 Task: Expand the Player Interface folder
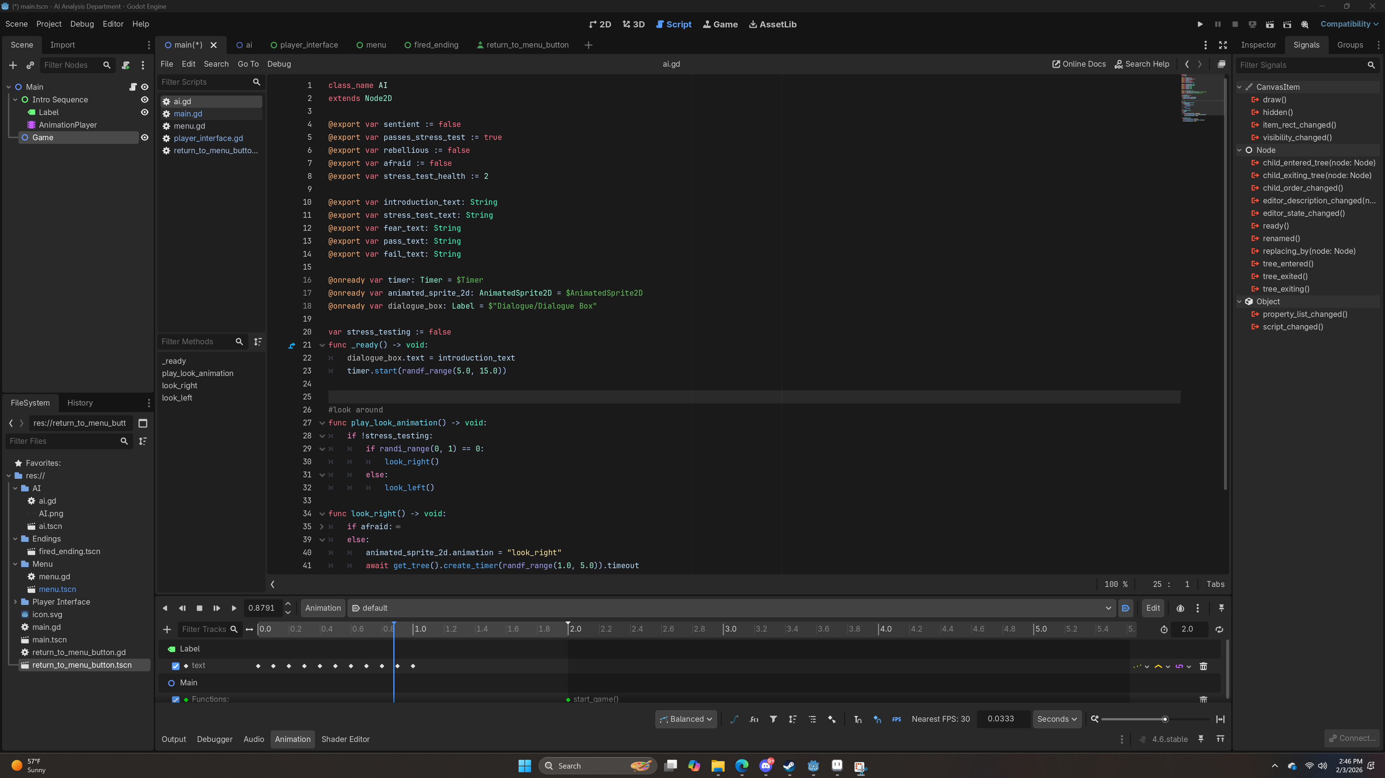[x=15, y=602]
